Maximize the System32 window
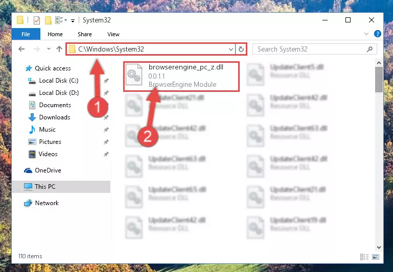Screen dimensions: 393x272 tap(348, 20)
